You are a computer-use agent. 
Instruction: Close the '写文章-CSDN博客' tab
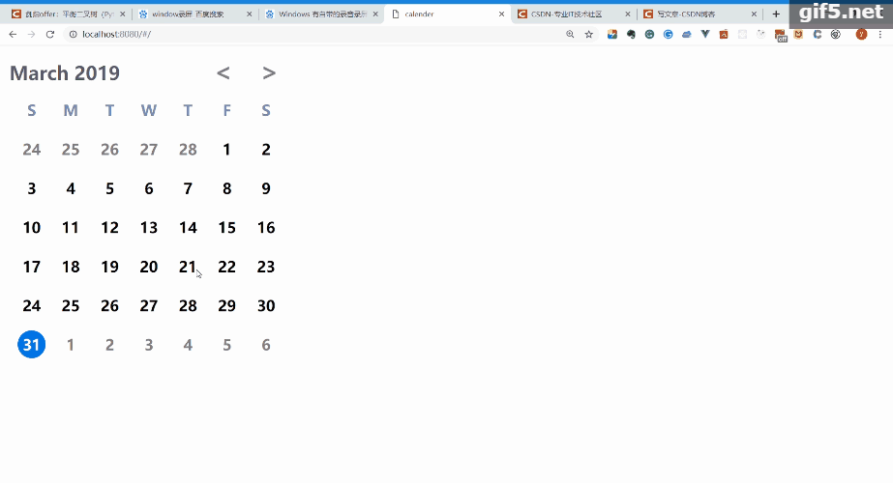[x=754, y=14]
